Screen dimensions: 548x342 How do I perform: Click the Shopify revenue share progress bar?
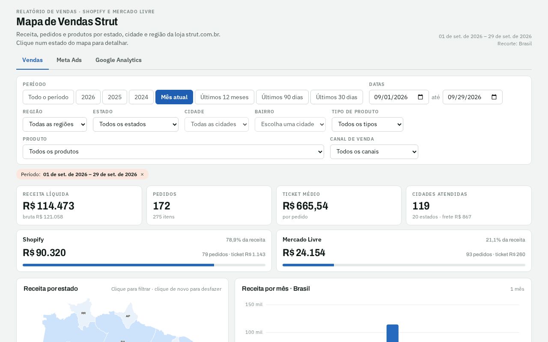144,265
